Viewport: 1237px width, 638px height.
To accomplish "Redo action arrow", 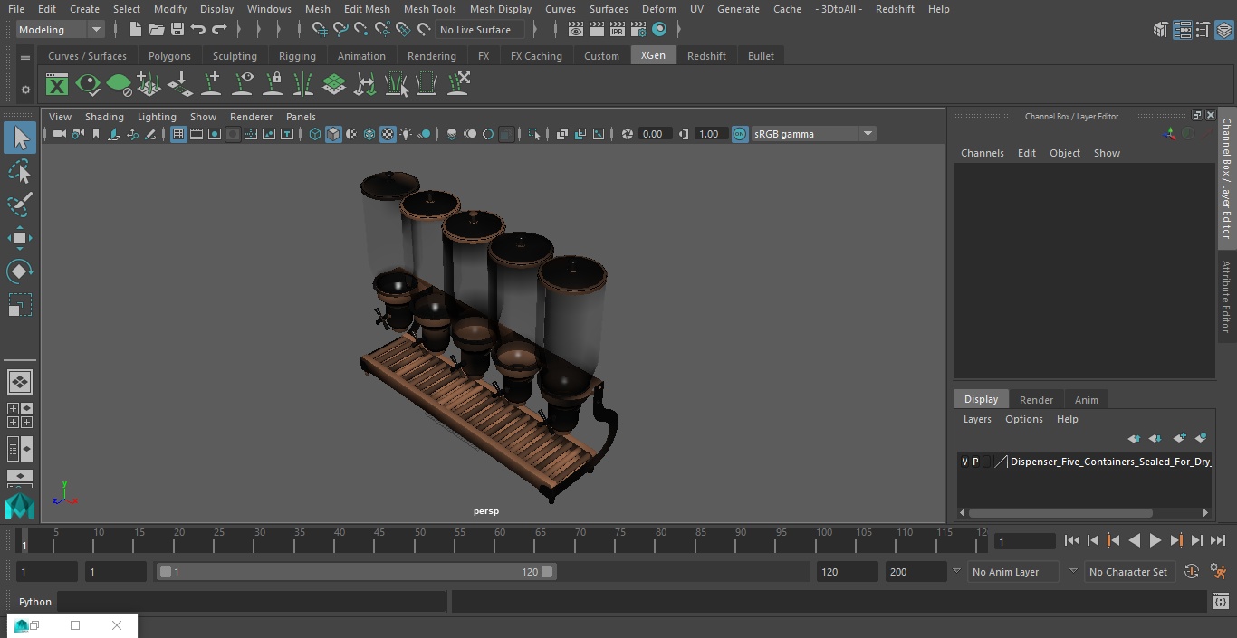I will [x=219, y=30].
